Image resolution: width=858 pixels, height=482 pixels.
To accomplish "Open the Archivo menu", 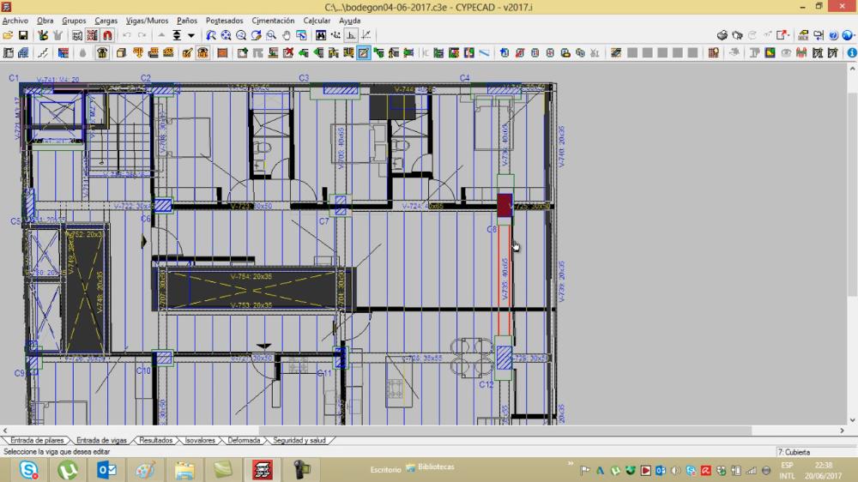I will click(15, 21).
